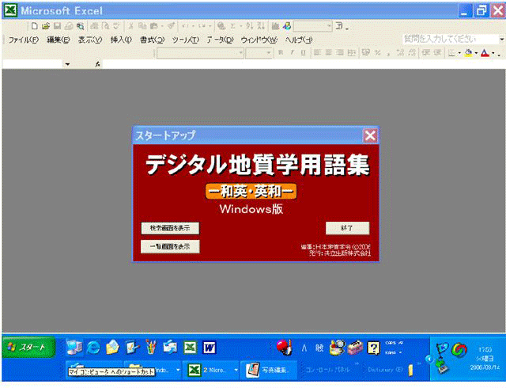Viewport: 506px width, 388px height.
Task: Click the Cut scissors icon
Action: click(130, 26)
